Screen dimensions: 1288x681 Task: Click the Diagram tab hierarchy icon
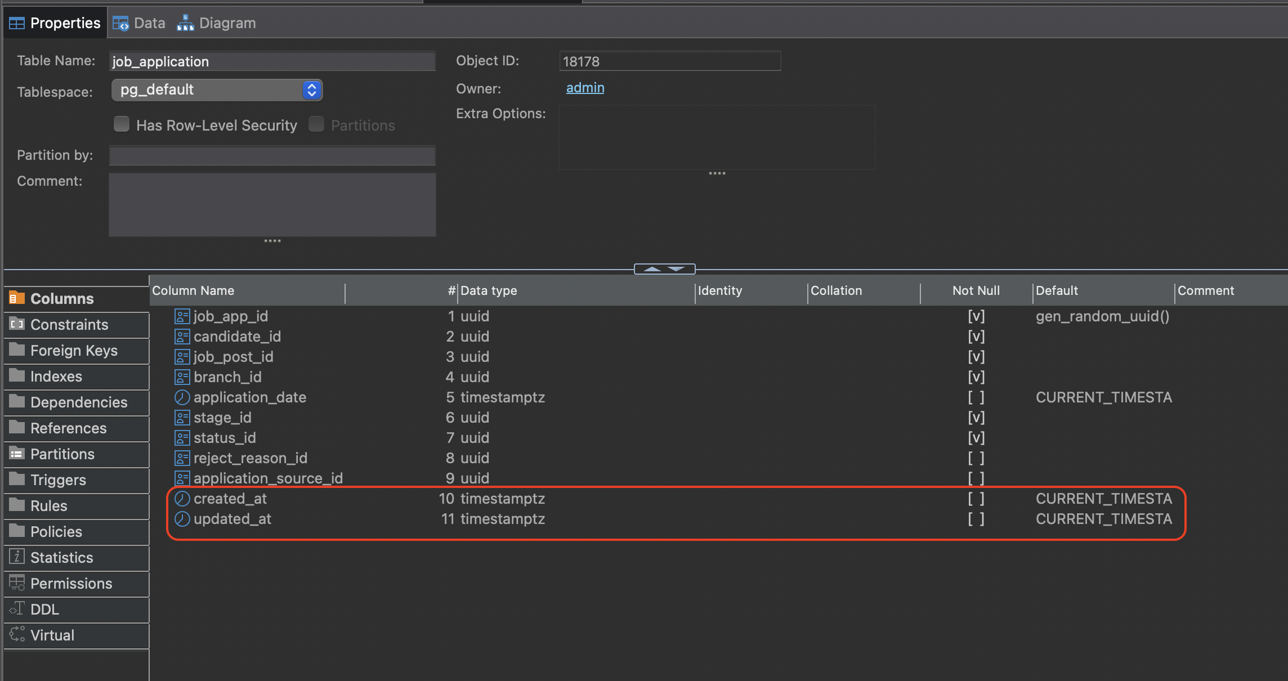tap(185, 23)
